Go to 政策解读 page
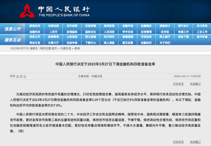Image resolution: width=211 pixels, height=146 pixels. 53,37
